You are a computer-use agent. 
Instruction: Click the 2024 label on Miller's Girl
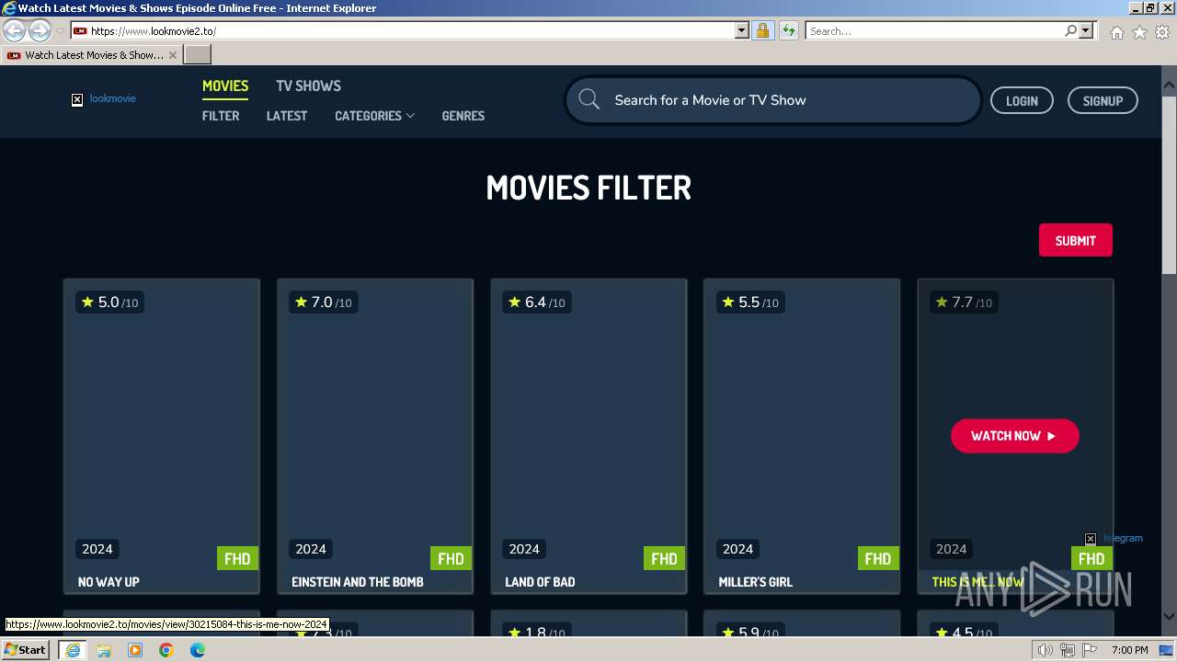click(737, 549)
